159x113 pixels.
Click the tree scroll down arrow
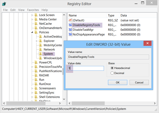point(64,99)
